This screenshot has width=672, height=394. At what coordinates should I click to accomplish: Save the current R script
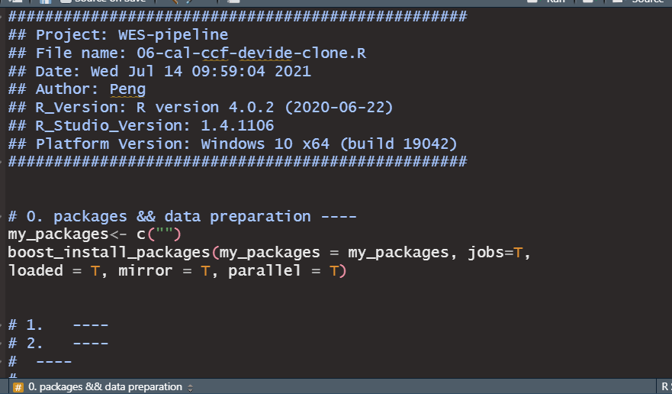pyautogui.click(x=44, y=2)
